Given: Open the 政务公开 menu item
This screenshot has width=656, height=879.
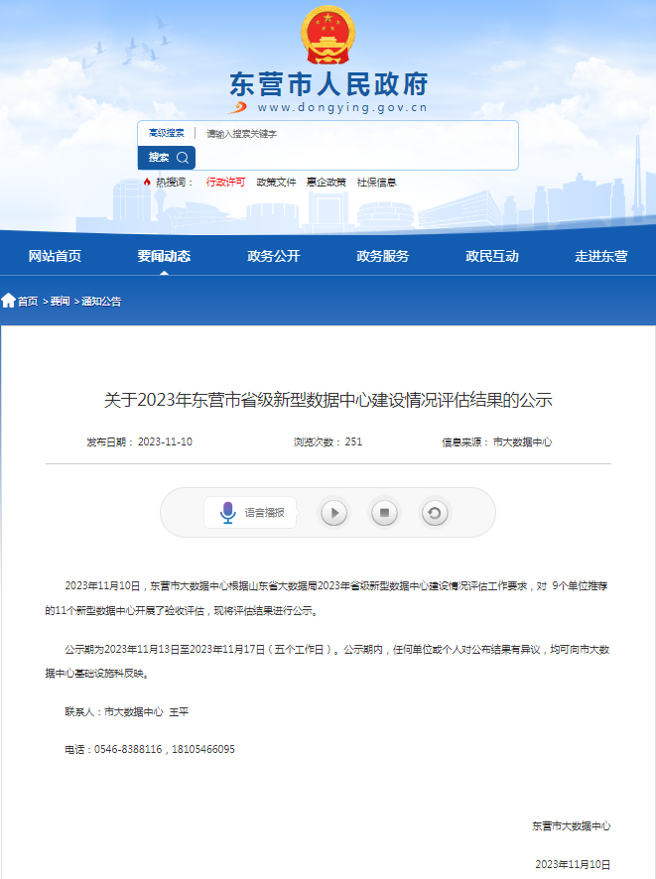Looking at the screenshot, I should coord(274,256).
